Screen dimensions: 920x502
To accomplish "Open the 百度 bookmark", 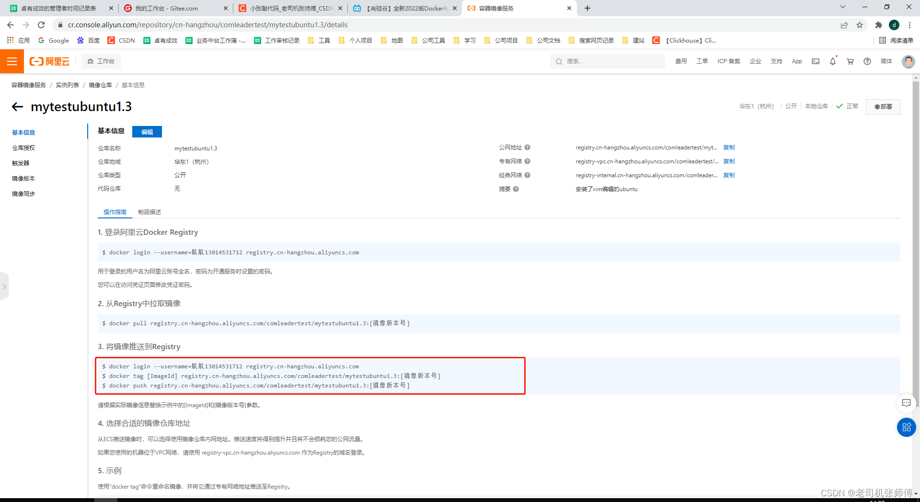I will pyautogui.click(x=89, y=41).
